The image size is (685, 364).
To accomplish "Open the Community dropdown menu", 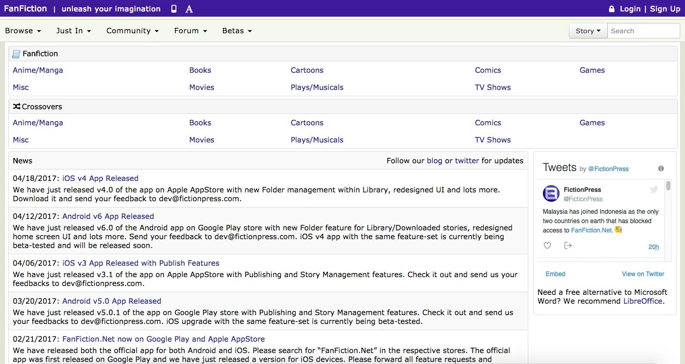I will click(132, 31).
